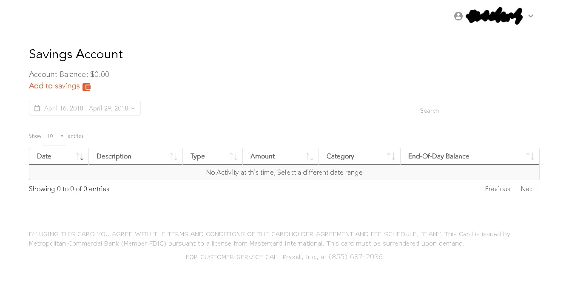586x283 pixels.
Task: Click into the Search field
Action: point(480,111)
